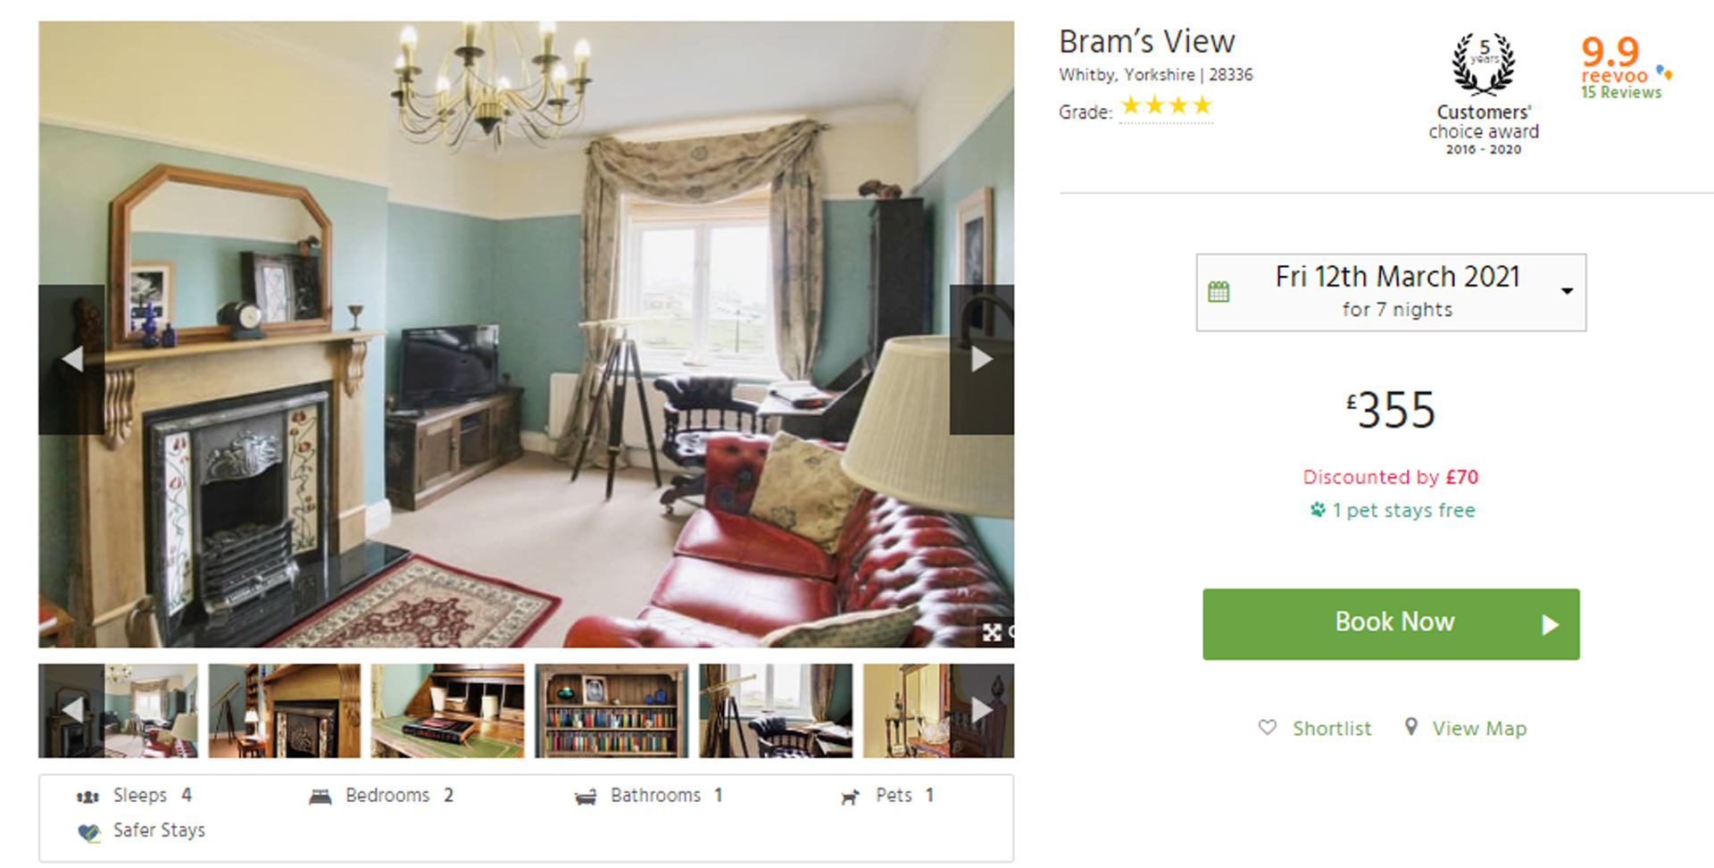Click the Book Now button
This screenshot has height=868, width=1714.
tap(1391, 624)
